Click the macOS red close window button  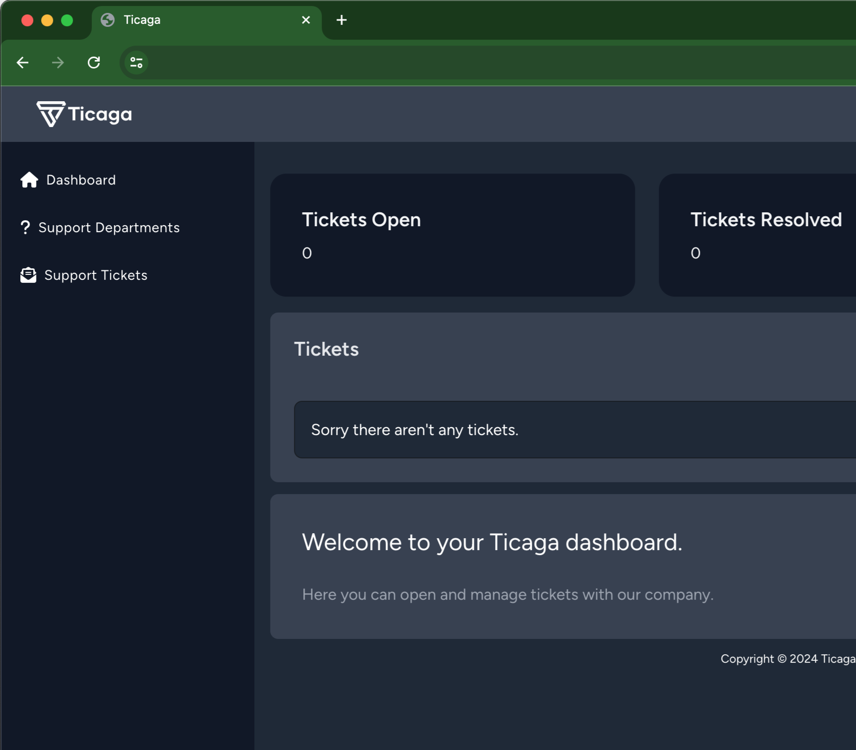pyautogui.click(x=27, y=20)
